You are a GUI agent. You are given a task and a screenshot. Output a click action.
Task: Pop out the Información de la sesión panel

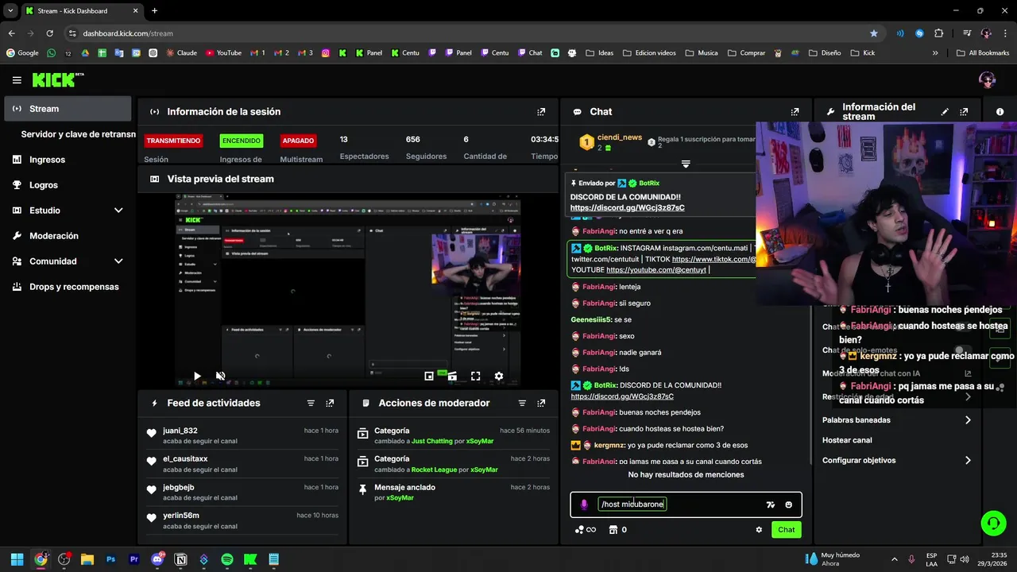541,112
